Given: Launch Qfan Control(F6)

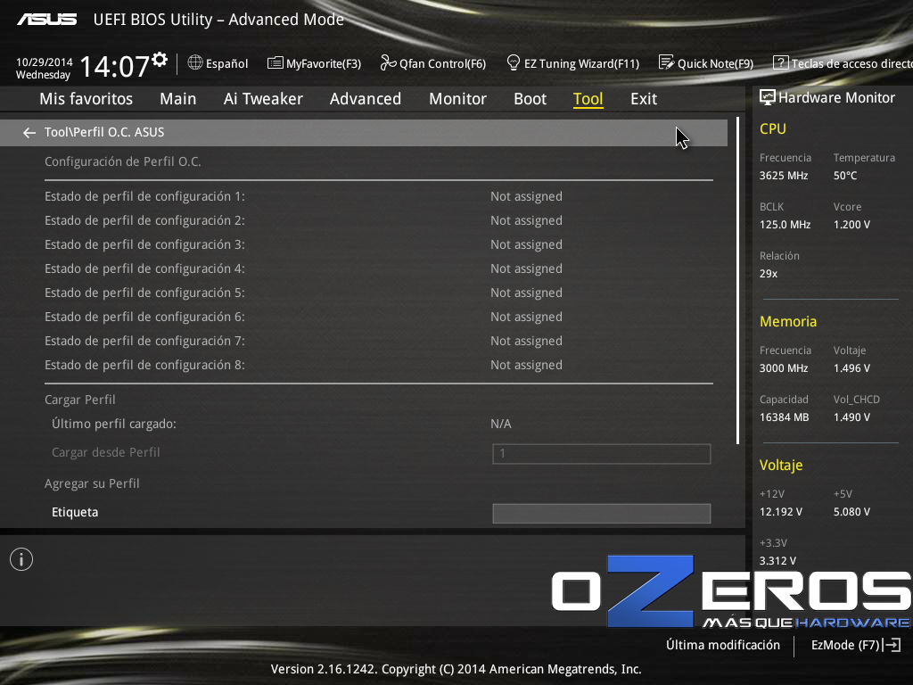Looking at the screenshot, I should pos(433,63).
